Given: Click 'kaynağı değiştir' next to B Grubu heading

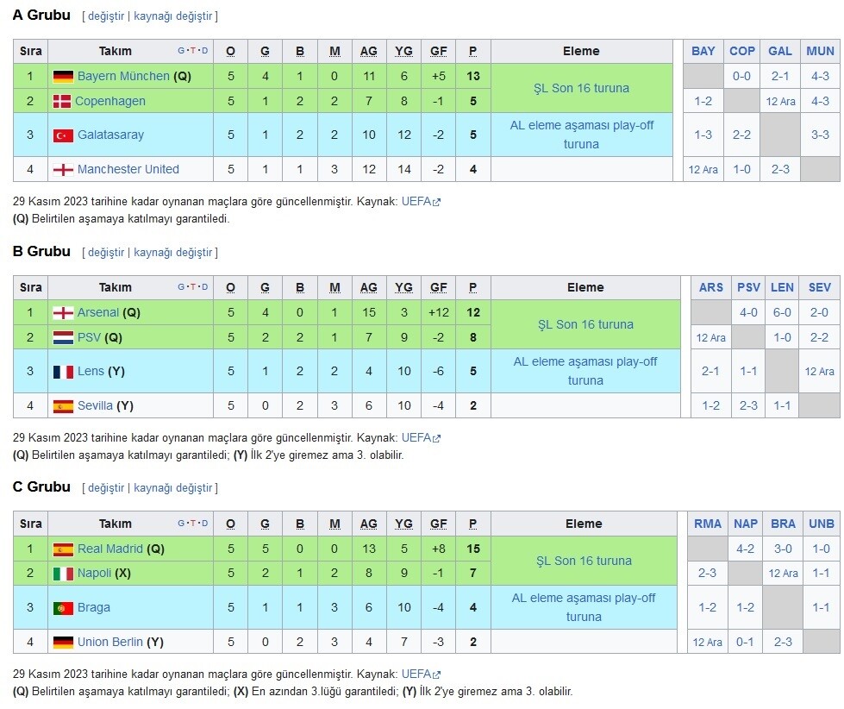Looking at the screenshot, I should [x=173, y=253].
